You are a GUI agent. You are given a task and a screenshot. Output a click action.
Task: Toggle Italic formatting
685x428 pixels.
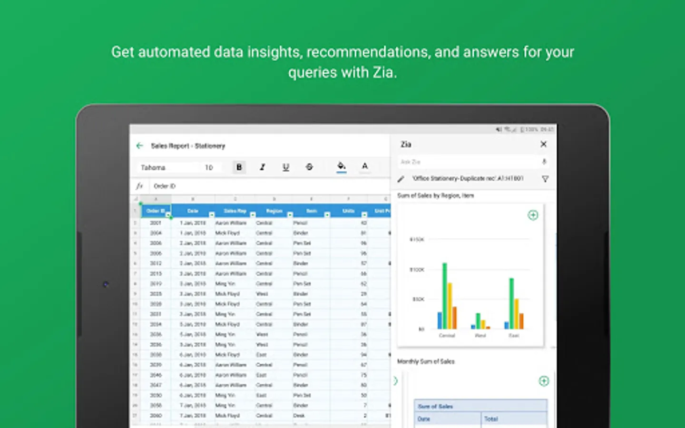click(x=262, y=167)
